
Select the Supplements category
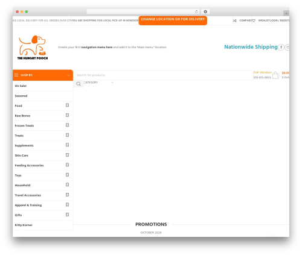(x=43, y=145)
